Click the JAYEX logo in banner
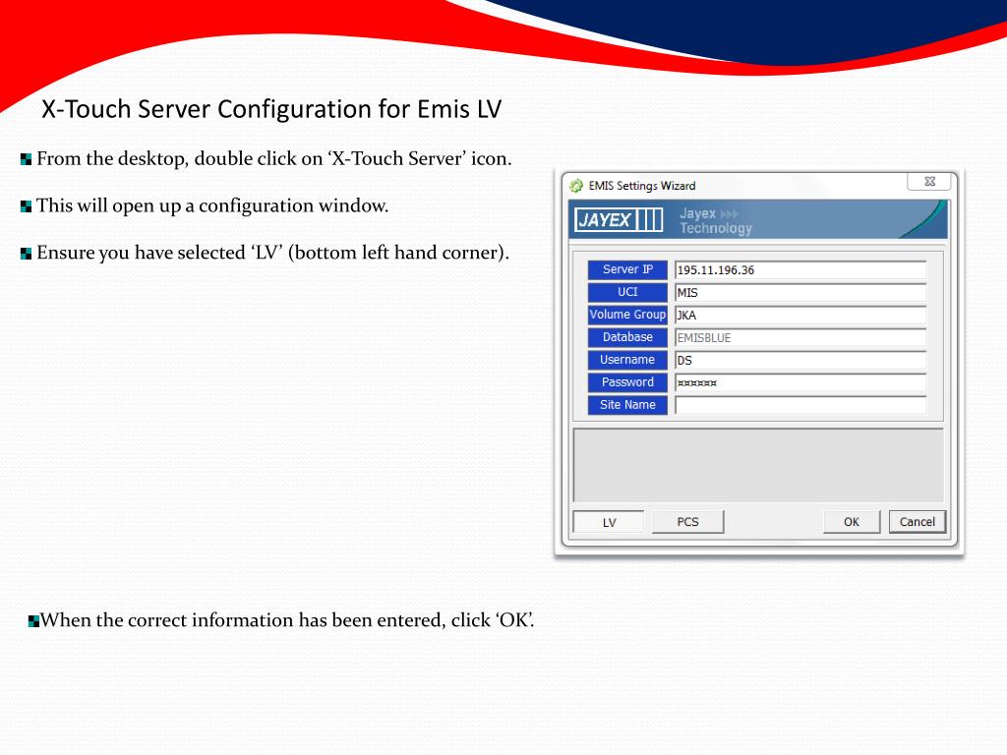The height and width of the screenshot is (755, 1007). (620, 220)
